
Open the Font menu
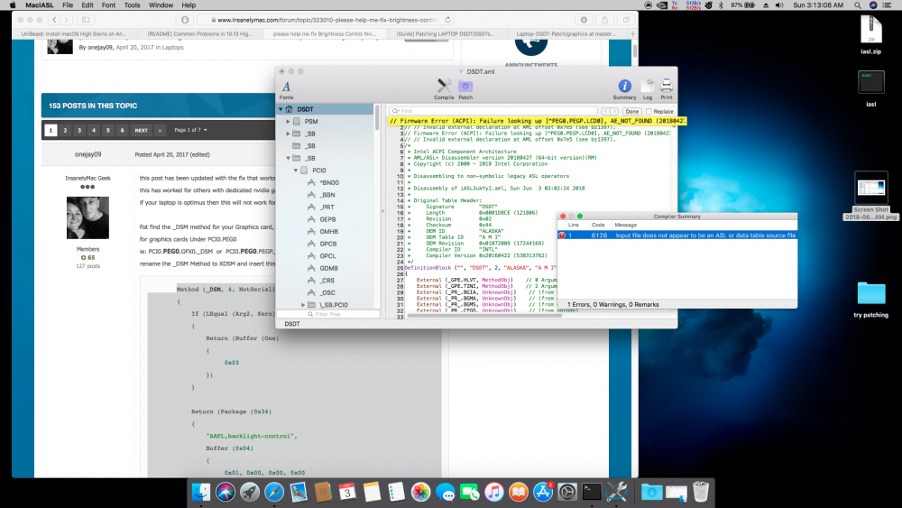108,5
